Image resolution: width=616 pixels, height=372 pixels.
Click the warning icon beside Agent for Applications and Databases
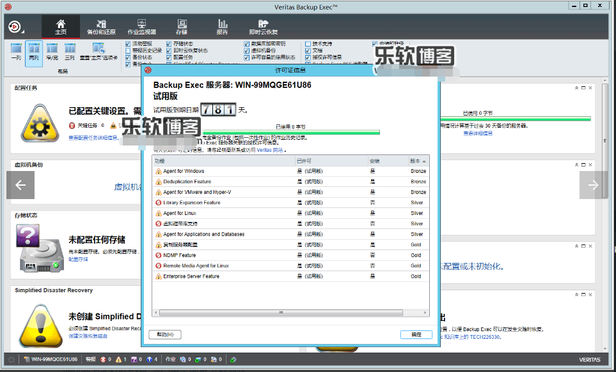(x=159, y=234)
